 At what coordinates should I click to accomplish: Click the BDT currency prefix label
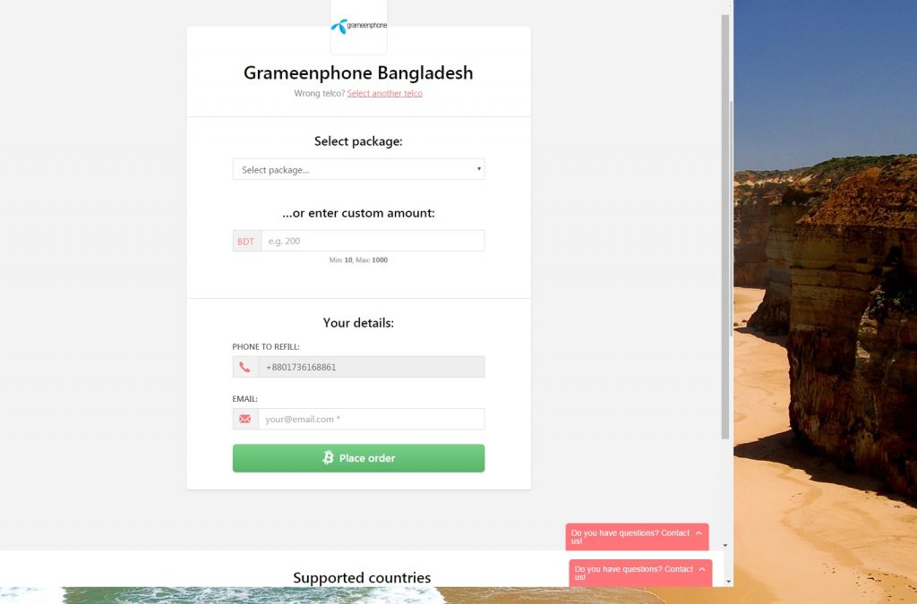246,242
